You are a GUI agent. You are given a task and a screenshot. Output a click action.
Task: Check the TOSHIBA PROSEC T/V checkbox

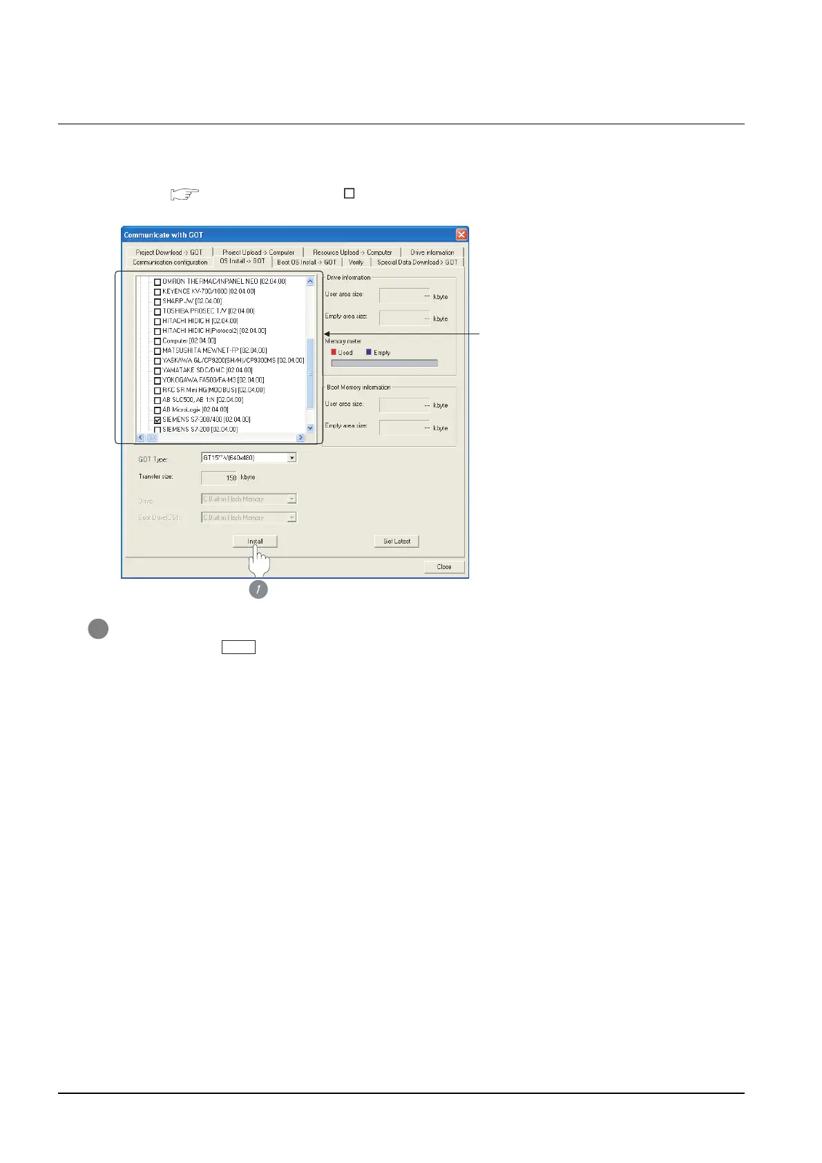pos(157,311)
